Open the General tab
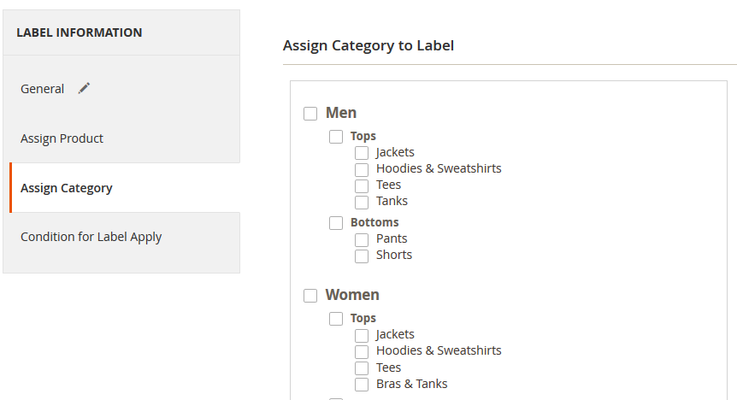The image size is (737, 400). pyautogui.click(x=43, y=89)
